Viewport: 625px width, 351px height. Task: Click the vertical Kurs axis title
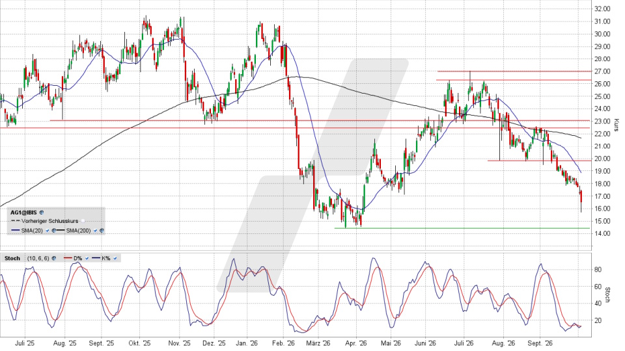617,125
